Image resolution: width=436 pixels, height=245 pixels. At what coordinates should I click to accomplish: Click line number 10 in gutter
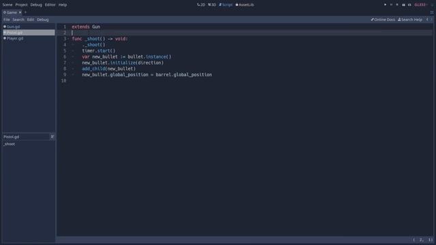[63, 81]
